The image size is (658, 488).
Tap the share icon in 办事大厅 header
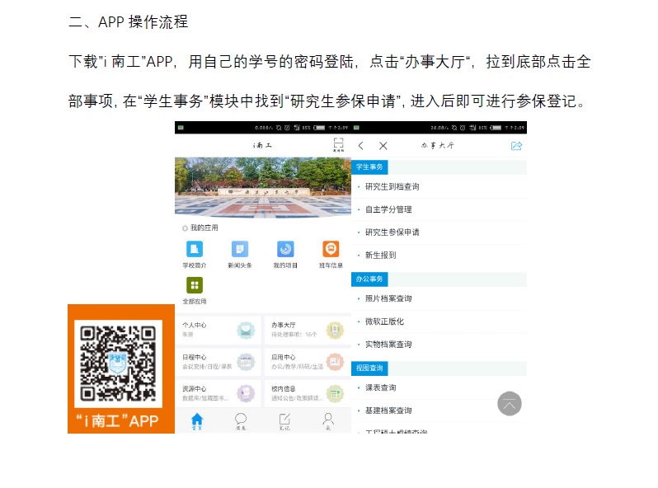tap(516, 146)
